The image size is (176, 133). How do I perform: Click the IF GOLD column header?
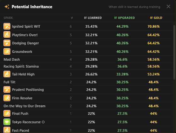pos(156,18)
